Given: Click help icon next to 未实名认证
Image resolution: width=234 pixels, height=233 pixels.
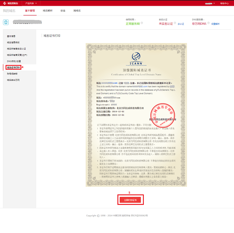Looking at the screenshot, I should tap(175, 23).
